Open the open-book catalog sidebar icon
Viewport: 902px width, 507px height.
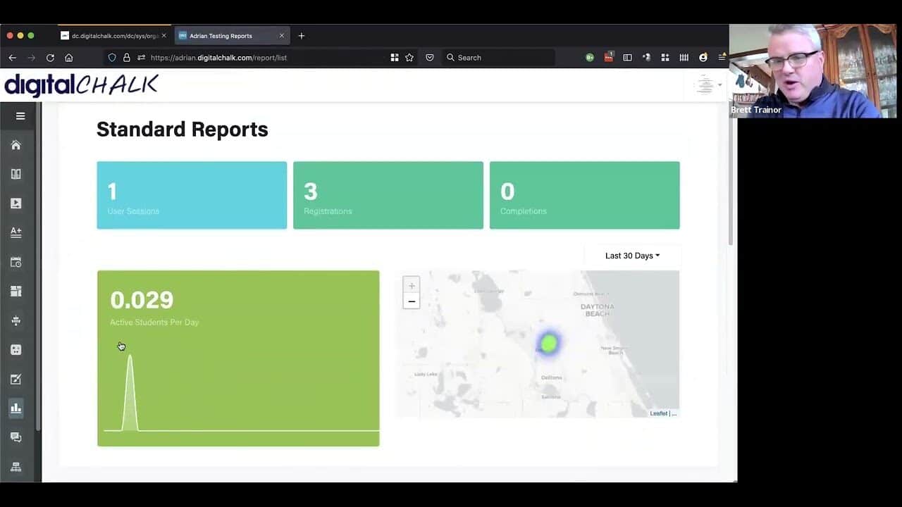click(16, 174)
